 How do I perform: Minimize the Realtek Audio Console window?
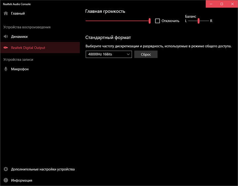tap(211, 4)
